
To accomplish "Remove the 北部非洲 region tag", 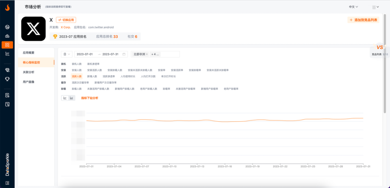I will coord(147,54).
